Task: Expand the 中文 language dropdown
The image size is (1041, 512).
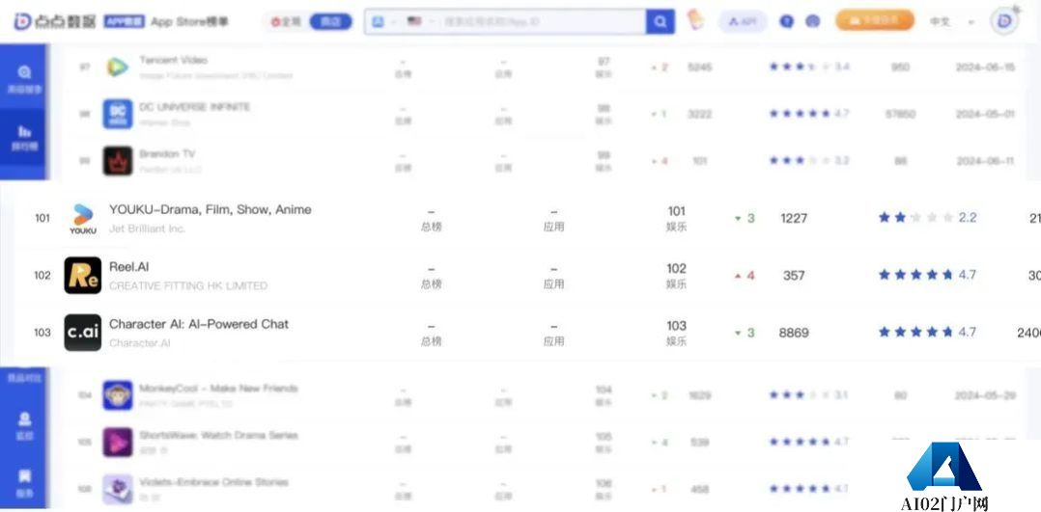Action: coord(951,21)
